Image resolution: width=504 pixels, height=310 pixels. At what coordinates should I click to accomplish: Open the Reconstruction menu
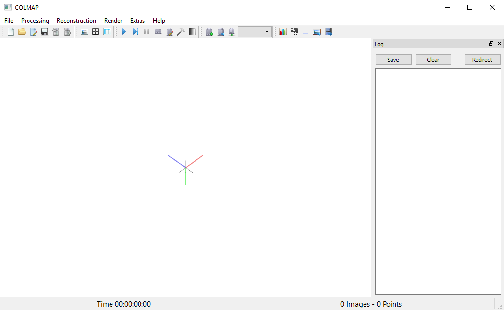tap(76, 21)
